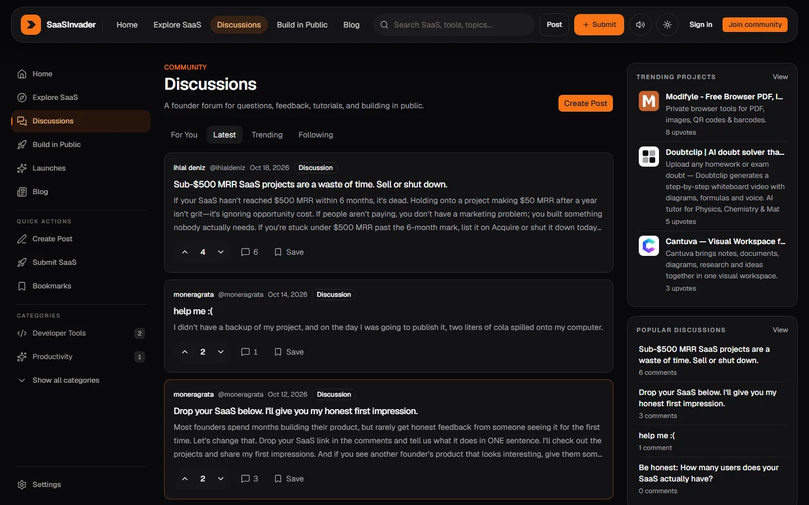This screenshot has width=809, height=505.
Task: Upvote the Sub-$500 MRR post
Action: (x=185, y=252)
